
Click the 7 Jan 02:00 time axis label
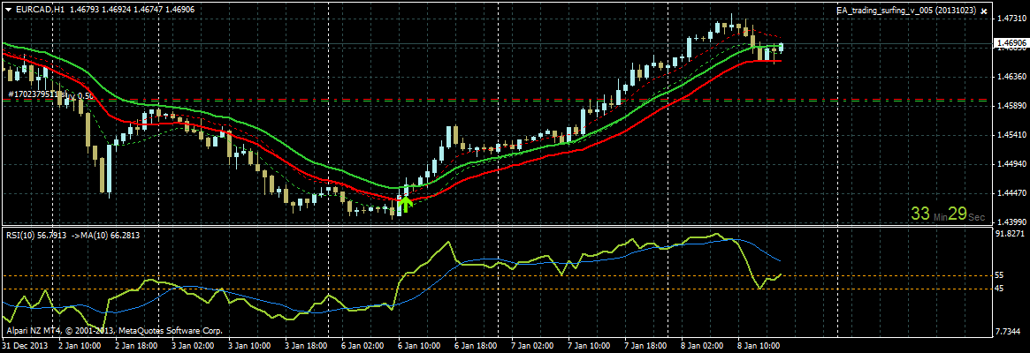532,344
